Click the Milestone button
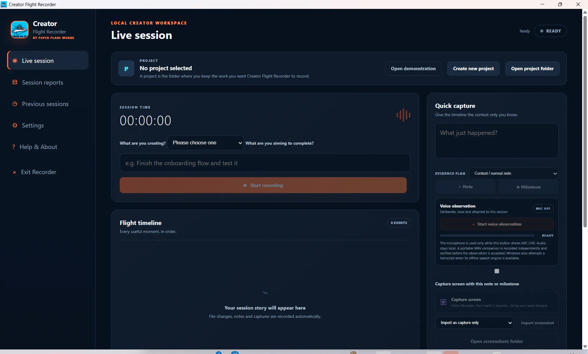 click(x=528, y=187)
